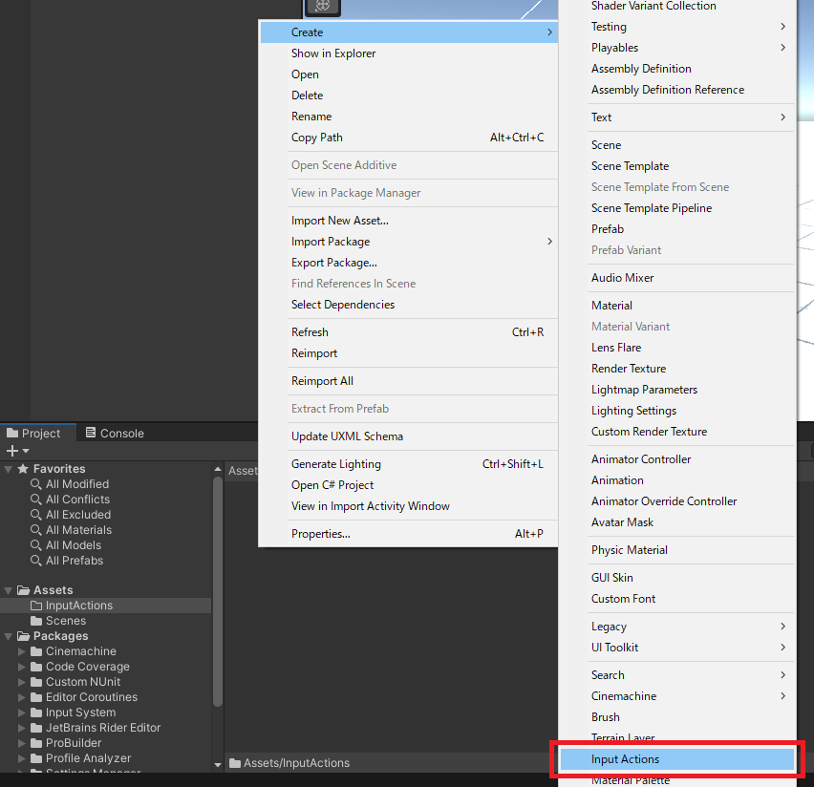Click the folder icon beside Cinemachine package
Image resolution: width=814 pixels, height=787 pixels.
click(37, 650)
